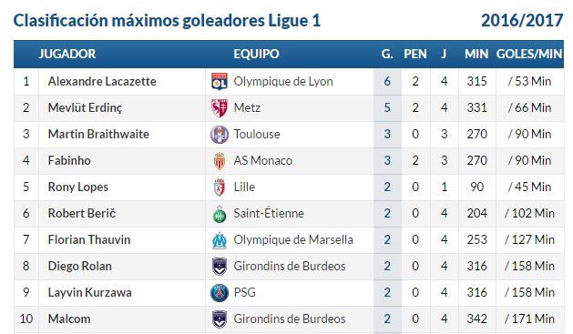The height and width of the screenshot is (334, 573).
Task: Click the Metz club crest icon
Action: tap(220, 107)
